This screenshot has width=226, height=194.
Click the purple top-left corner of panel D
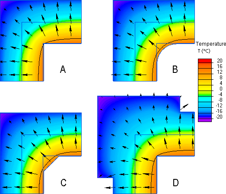(100, 99)
